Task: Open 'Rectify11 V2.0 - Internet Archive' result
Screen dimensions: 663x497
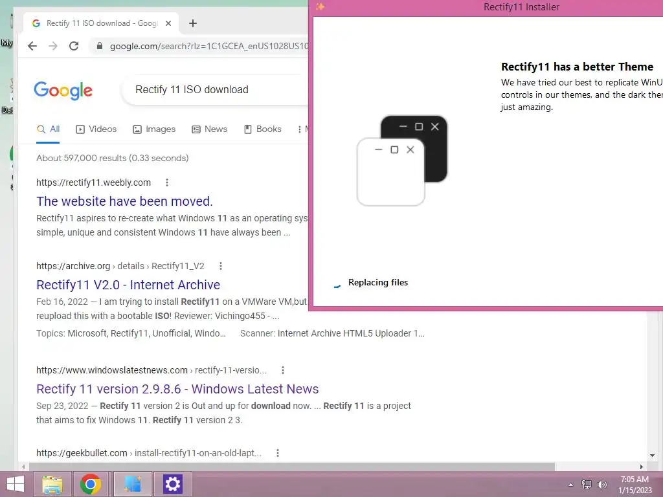Action: point(128,285)
